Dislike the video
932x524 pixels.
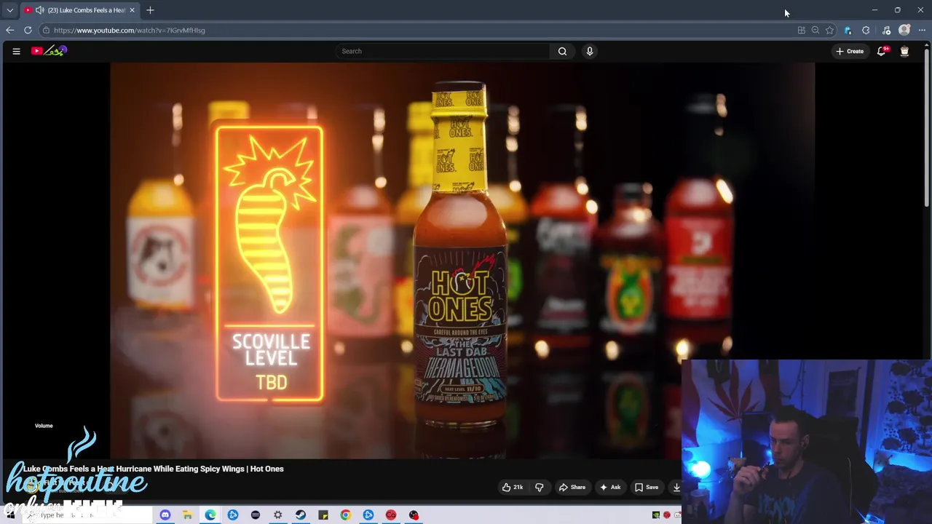(x=540, y=488)
